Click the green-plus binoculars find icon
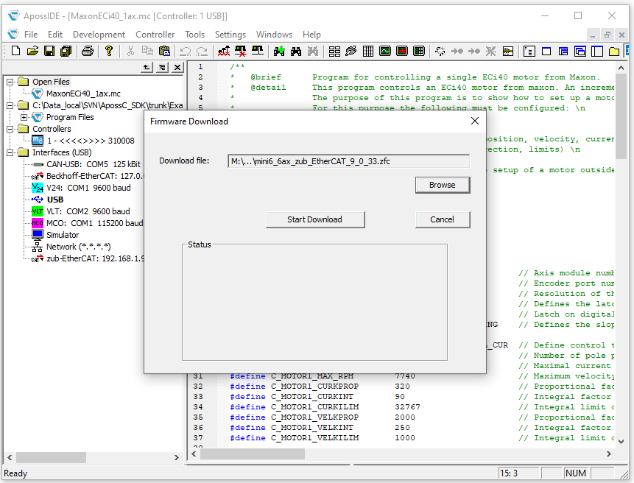The image size is (634, 483). pyautogui.click(x=279, y=51)
